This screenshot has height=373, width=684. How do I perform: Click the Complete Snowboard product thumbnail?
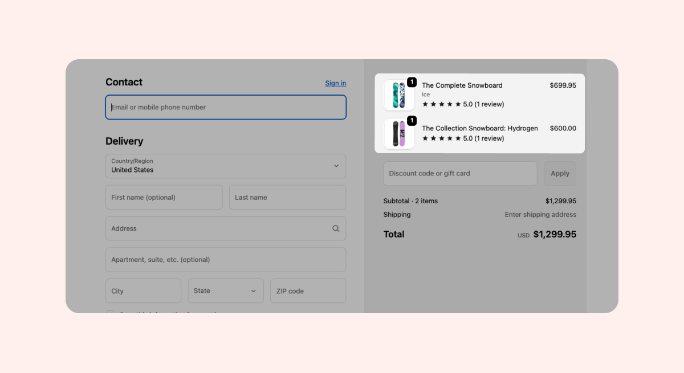coord(398,95)
